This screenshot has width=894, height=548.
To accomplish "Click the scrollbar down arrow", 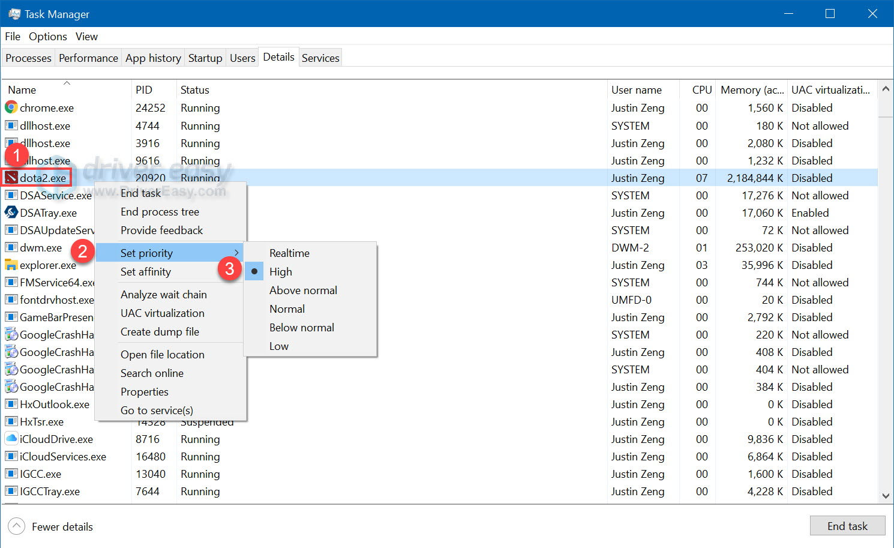I will click(x=886, y=496).
